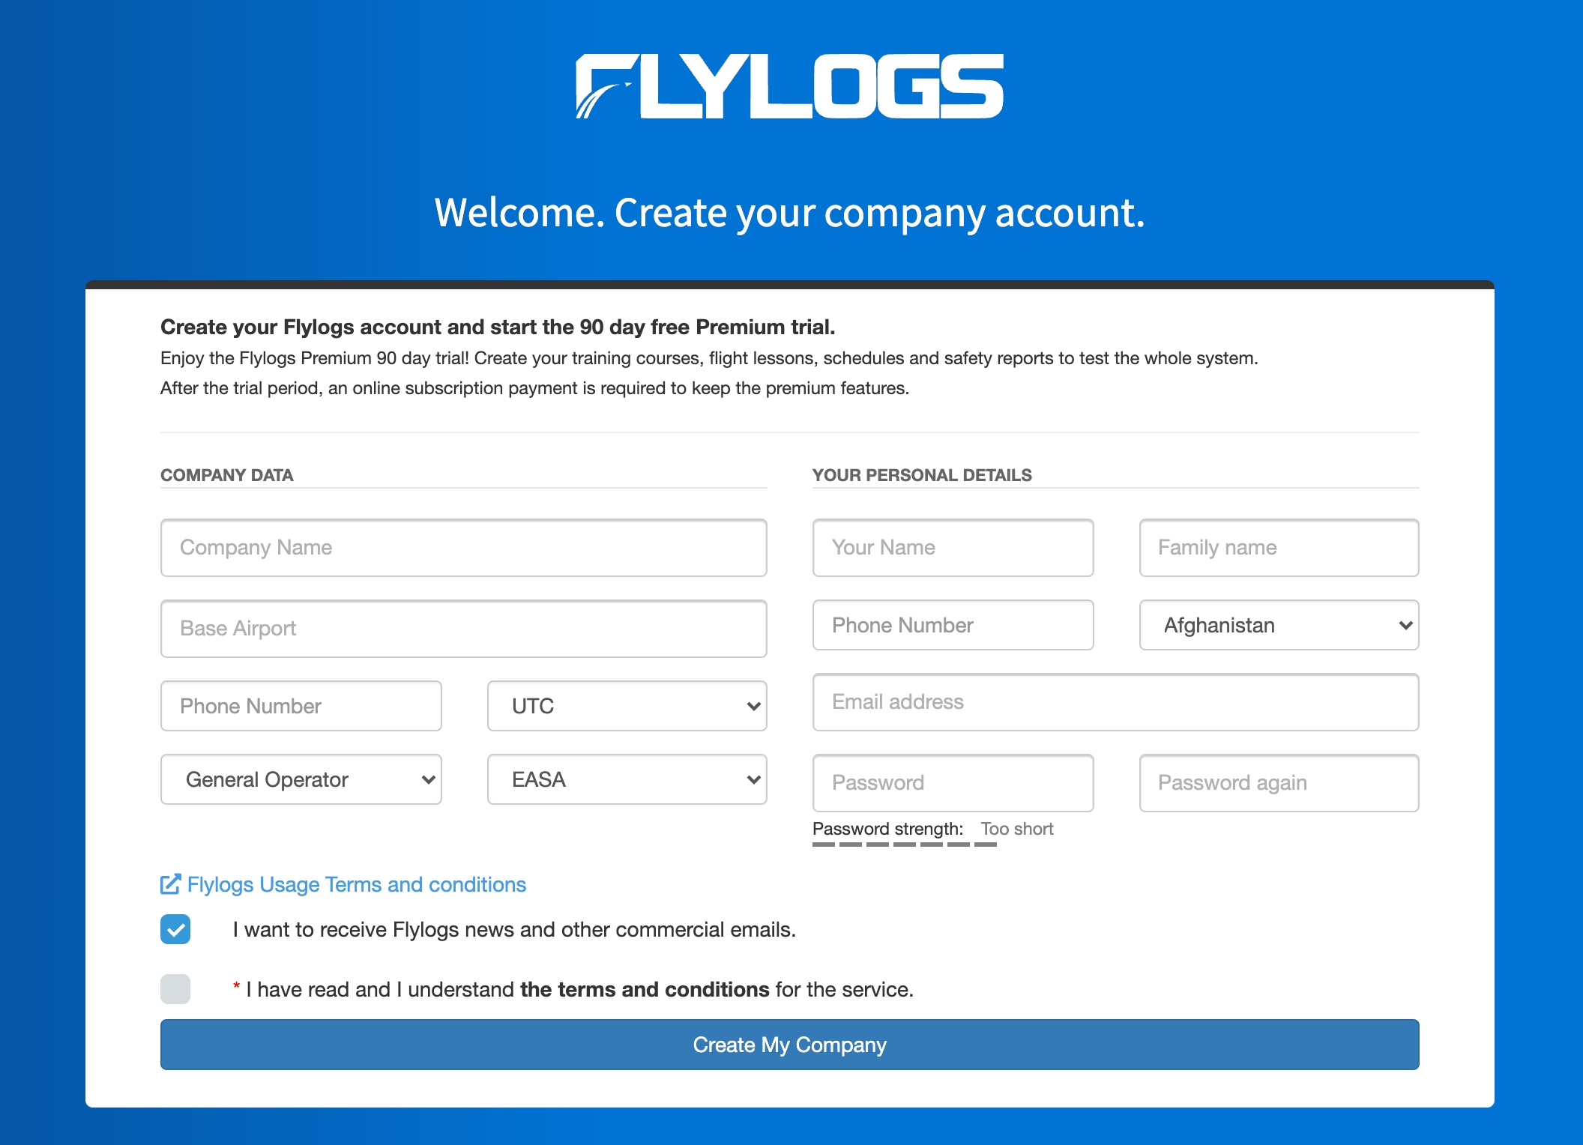Focus the Password again field
Viewport: 1583px width, 1145px height.
point(1279,783)
